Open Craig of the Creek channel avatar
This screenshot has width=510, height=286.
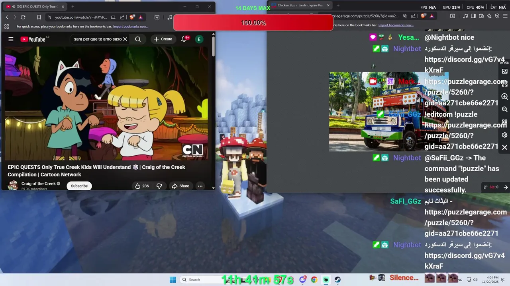pos(13,186)
